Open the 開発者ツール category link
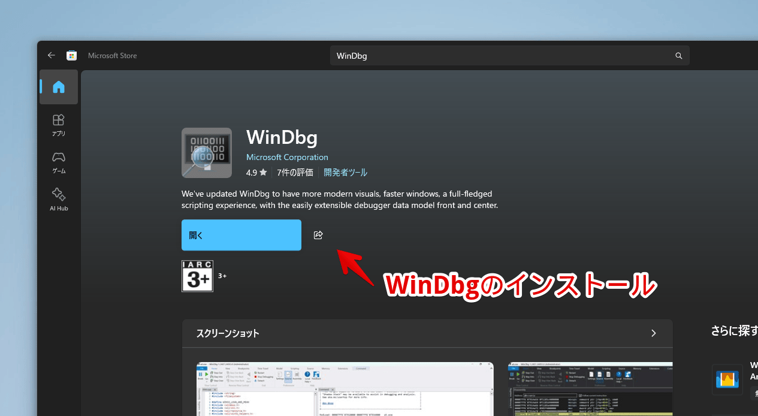This screenshot has width=758, height=416. [345, 173]
